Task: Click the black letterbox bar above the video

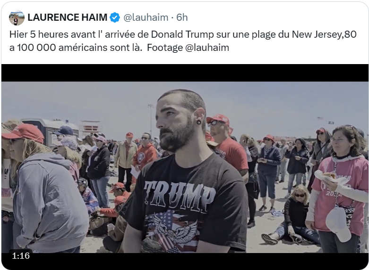Action: (185, 73)
